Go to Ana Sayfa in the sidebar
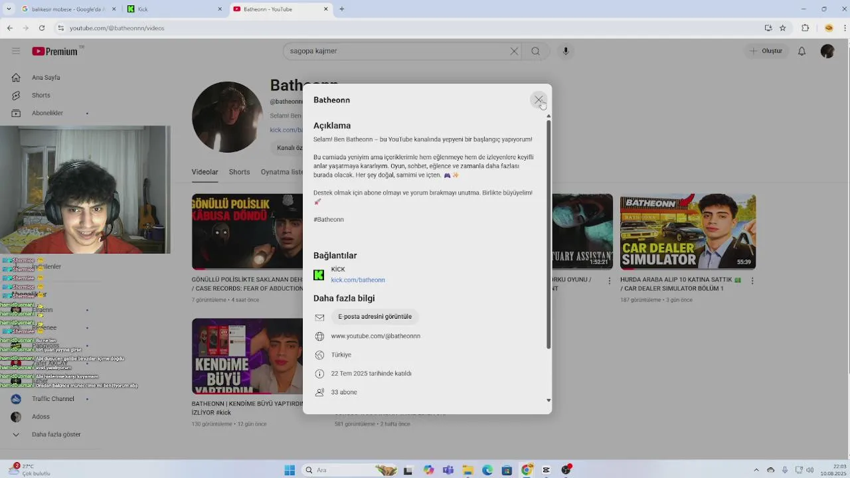The width and height of the screenshot is (850, 478). [46, 78]
